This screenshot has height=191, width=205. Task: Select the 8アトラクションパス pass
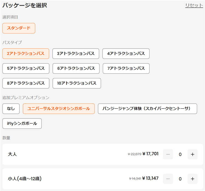pos(26,83)
